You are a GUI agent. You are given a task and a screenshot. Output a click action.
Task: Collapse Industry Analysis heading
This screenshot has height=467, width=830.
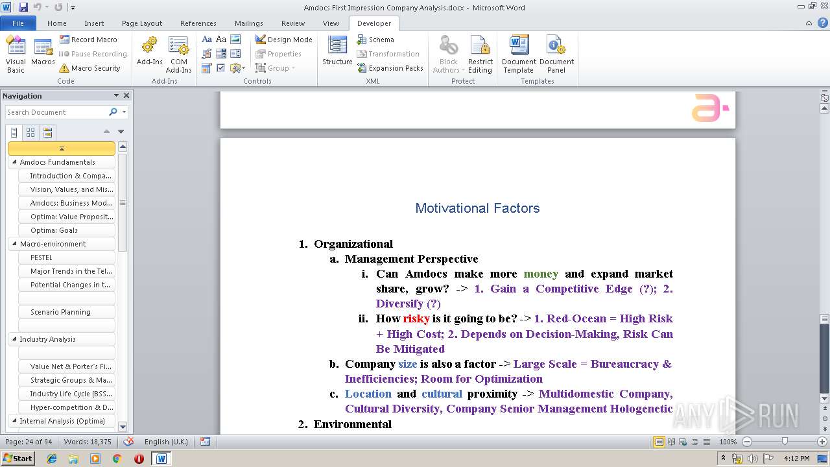click(x=14, y=339)
